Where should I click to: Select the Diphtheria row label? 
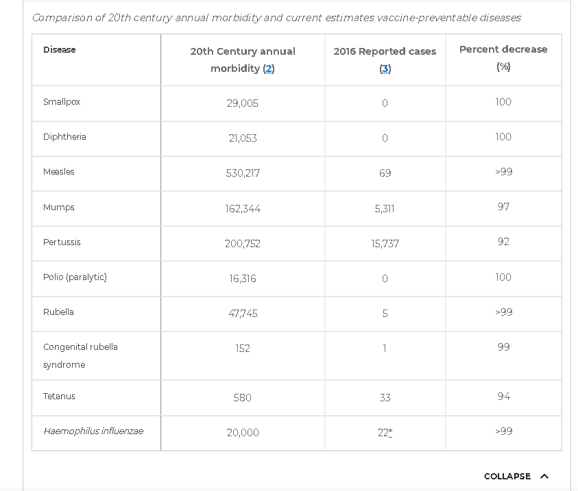(64, 137)
